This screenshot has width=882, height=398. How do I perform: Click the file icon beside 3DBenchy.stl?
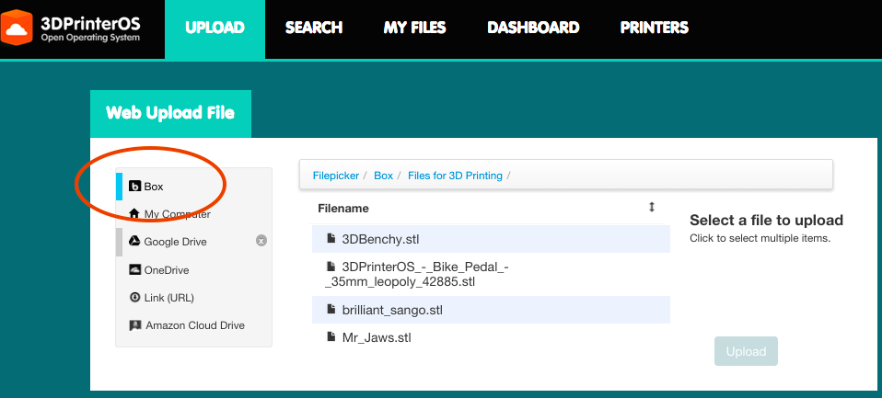(331, 239)
